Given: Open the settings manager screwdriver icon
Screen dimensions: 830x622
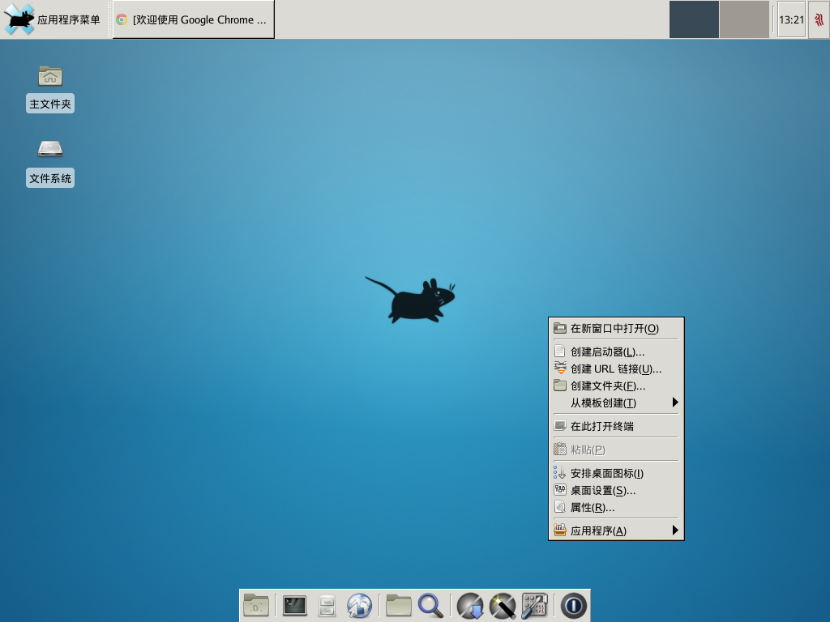Looking at the screenshot, I should coord(535,606).
